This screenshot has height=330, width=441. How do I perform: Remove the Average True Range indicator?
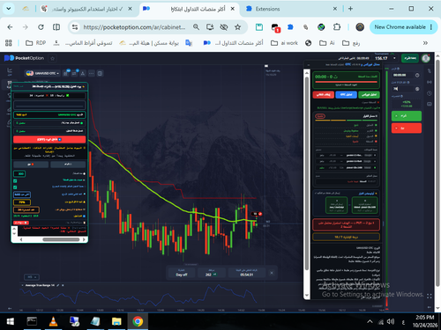[63, 285]
